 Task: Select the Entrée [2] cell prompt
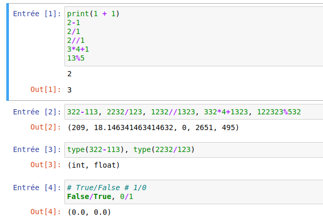(x=37, y=112)
